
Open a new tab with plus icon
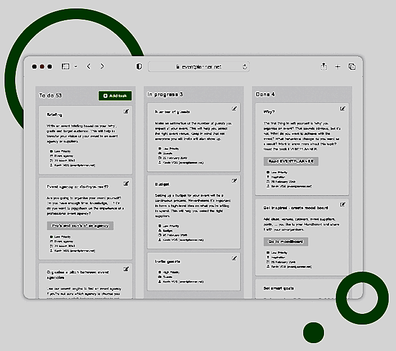[337, 67]
